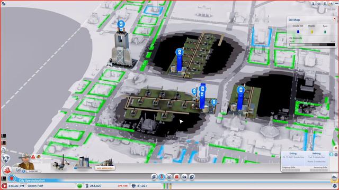The width and height of the screenshot is (339, 190).
Task: Open the friends avatar icon at top right
Action: [331, 4]
